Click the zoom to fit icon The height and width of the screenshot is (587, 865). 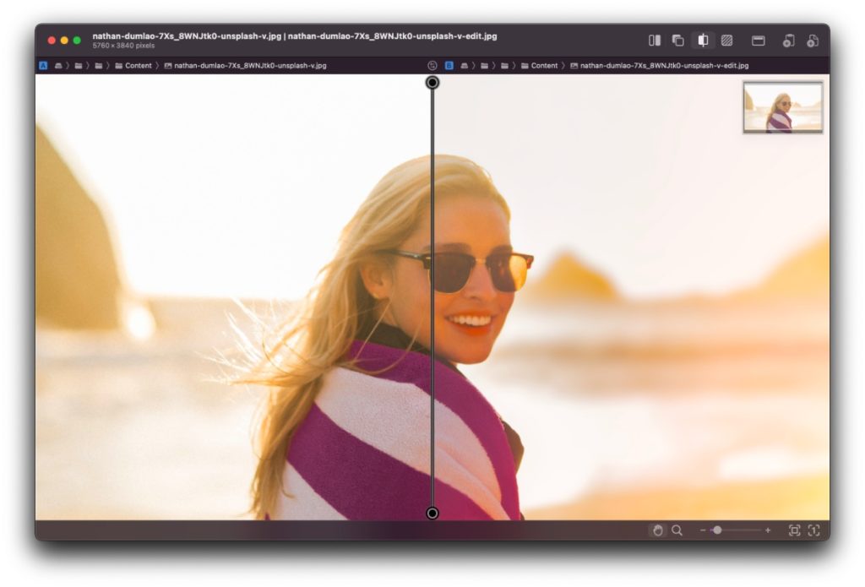tap(794, 530)
